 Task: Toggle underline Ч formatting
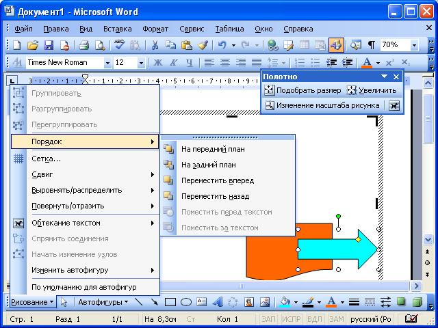(x=190, y=62)
